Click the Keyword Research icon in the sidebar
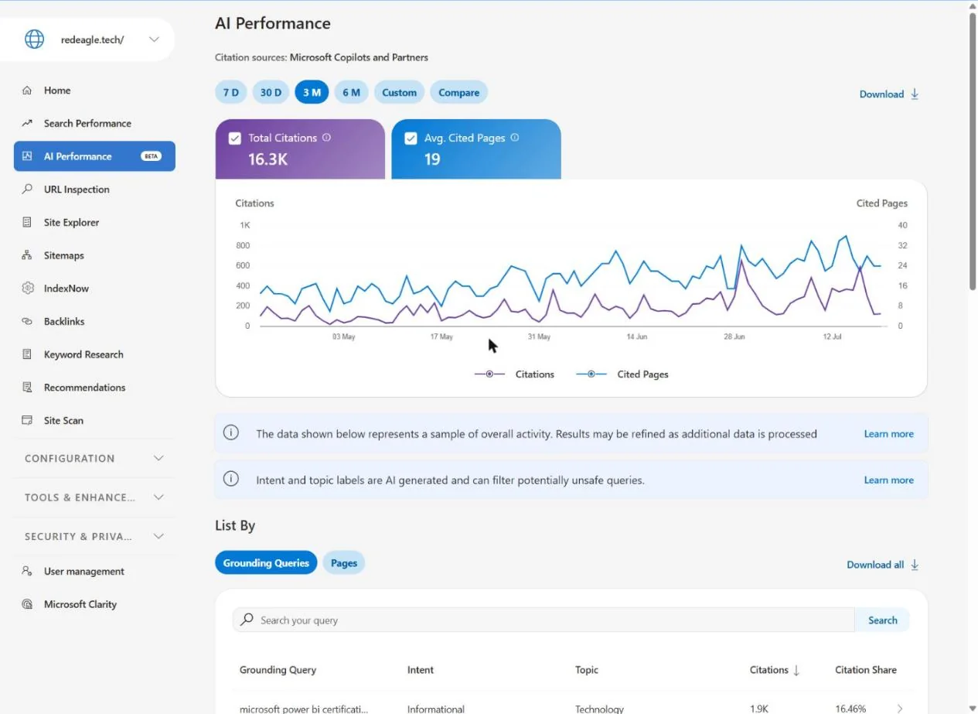 coord(28,354)
